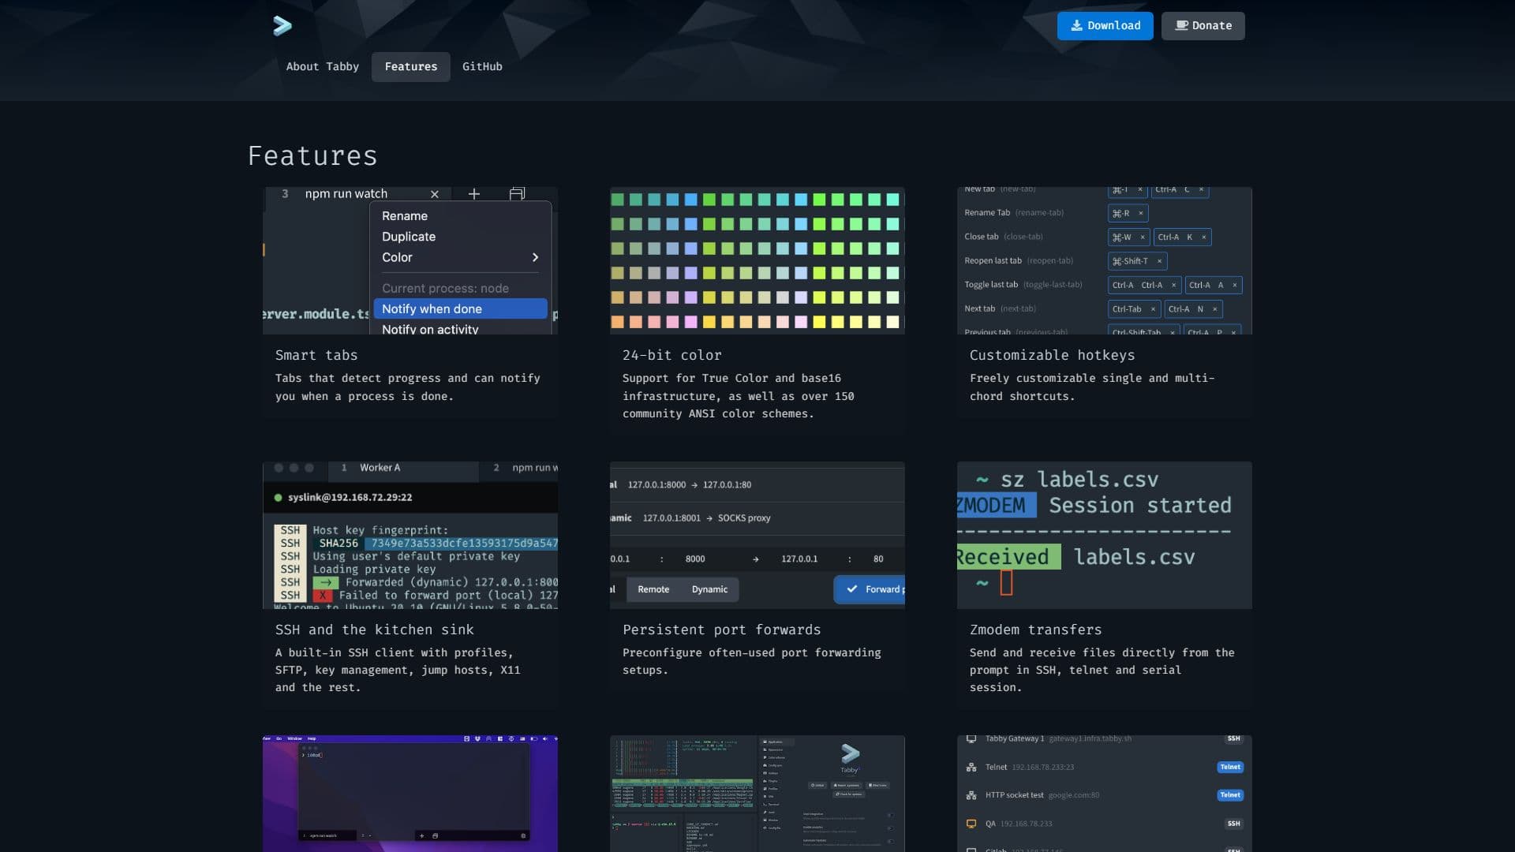
Task: Click the SSH client description text
Action: 398,670
